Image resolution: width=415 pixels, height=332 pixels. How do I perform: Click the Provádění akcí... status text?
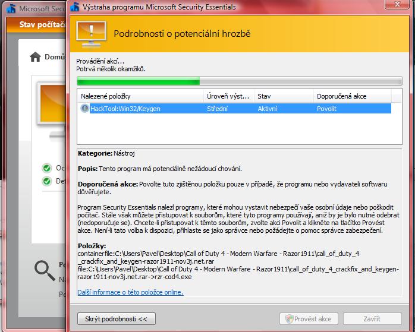point(100,61)
